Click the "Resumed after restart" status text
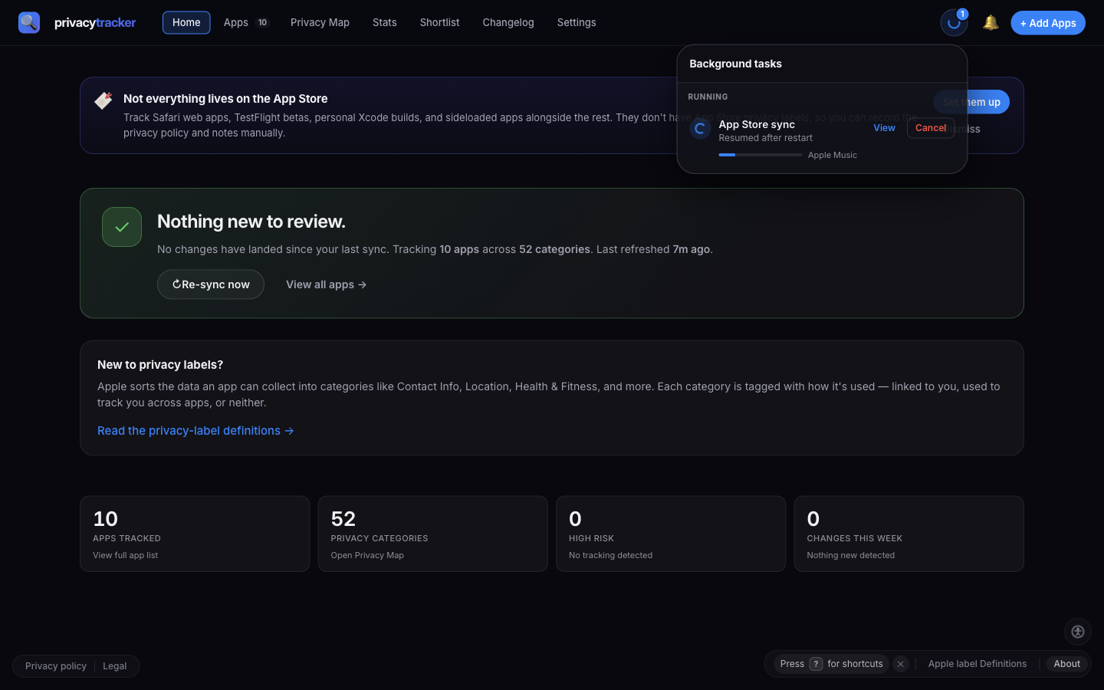The image size is (1104, 690). [x=765, y=138]
